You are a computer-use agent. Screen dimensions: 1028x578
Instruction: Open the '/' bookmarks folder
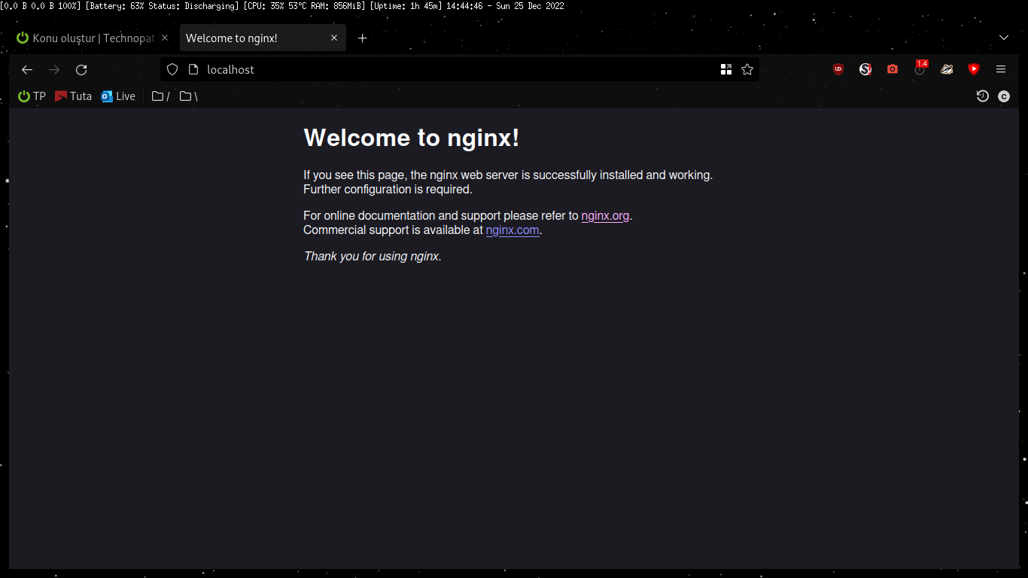tap(160, 96)
